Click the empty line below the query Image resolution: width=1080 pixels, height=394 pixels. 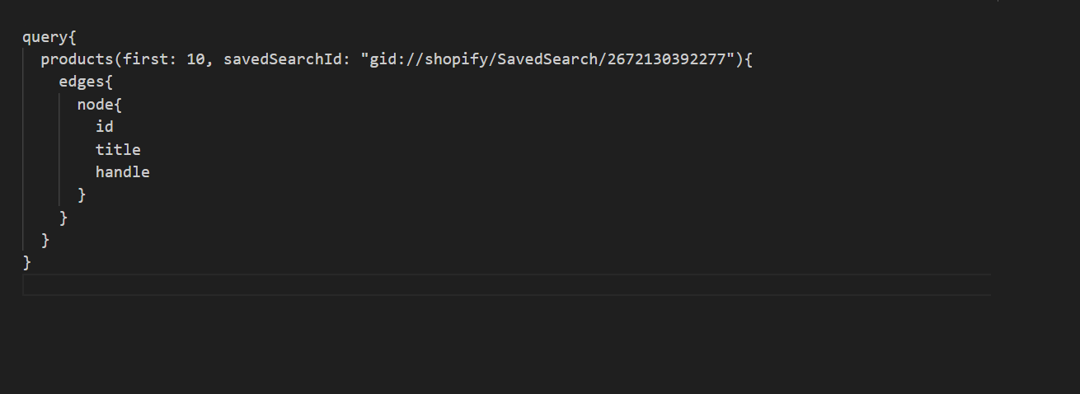(495, 284)
